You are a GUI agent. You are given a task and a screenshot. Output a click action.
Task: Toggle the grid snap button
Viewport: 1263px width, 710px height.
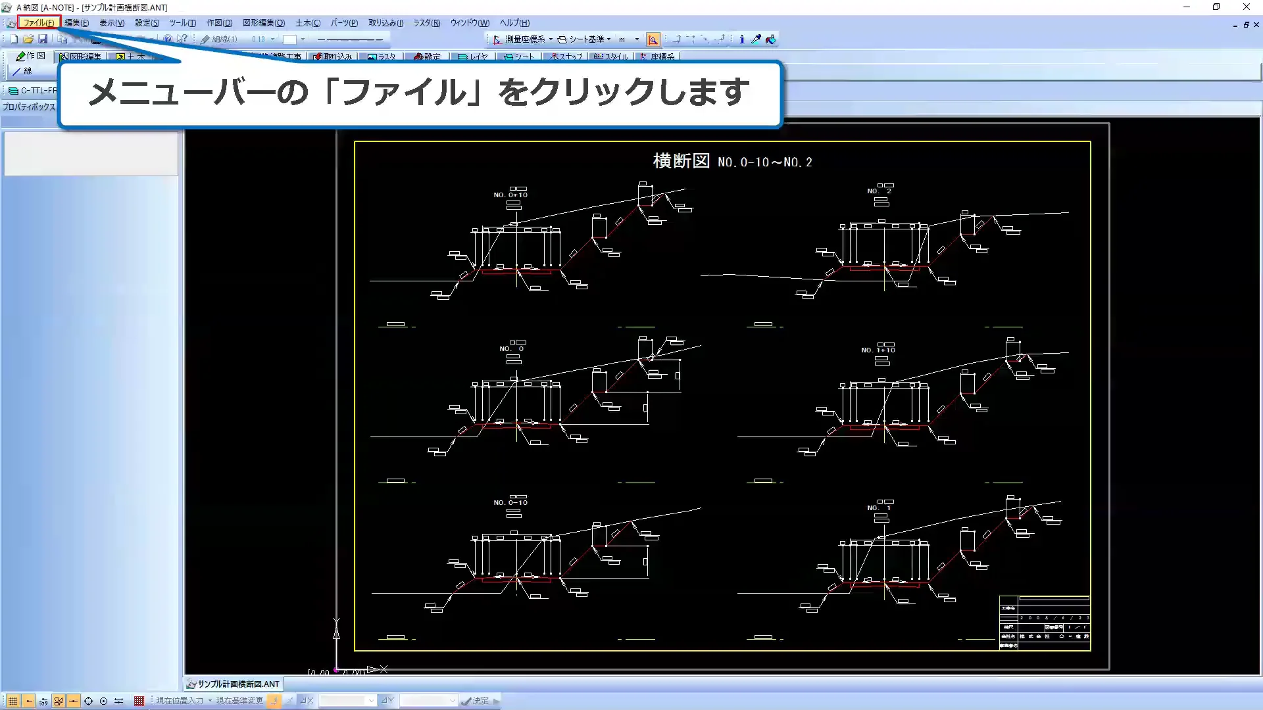tap(12, 701)
